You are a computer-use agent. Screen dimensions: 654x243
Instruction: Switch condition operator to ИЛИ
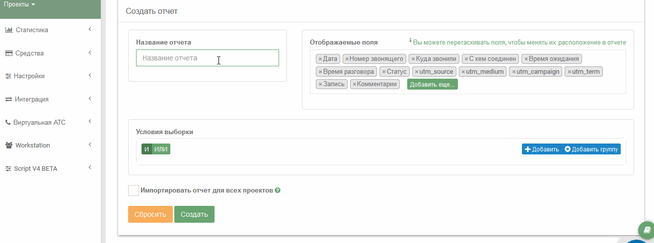(x=161, y=149)
